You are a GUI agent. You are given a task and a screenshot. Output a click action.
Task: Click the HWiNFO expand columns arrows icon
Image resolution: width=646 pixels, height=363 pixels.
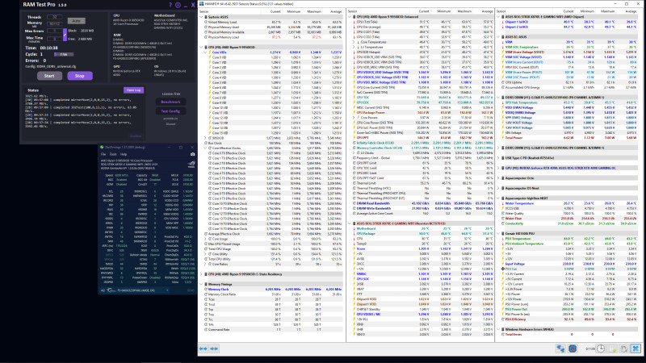point(203,348)
